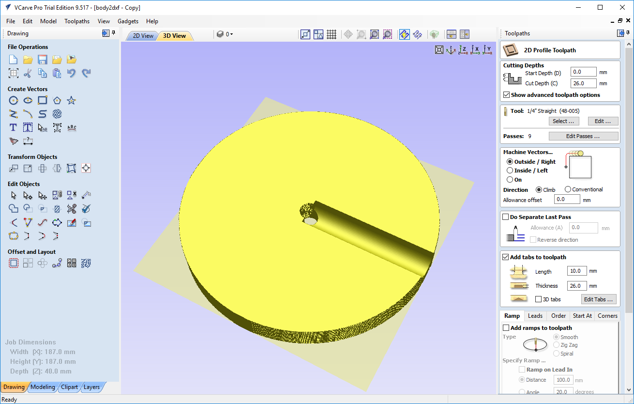This screenshot has height=404, width=634.
Task: Select the Inside / Left machining option
Action: coord(510,171)
